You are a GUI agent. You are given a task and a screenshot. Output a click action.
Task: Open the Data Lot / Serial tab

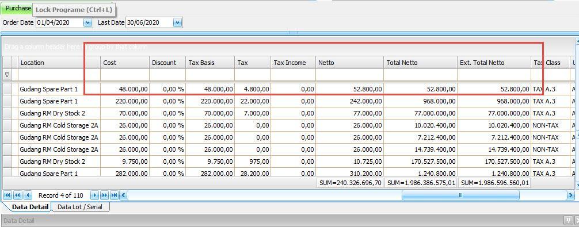click(x=80, y=207)
